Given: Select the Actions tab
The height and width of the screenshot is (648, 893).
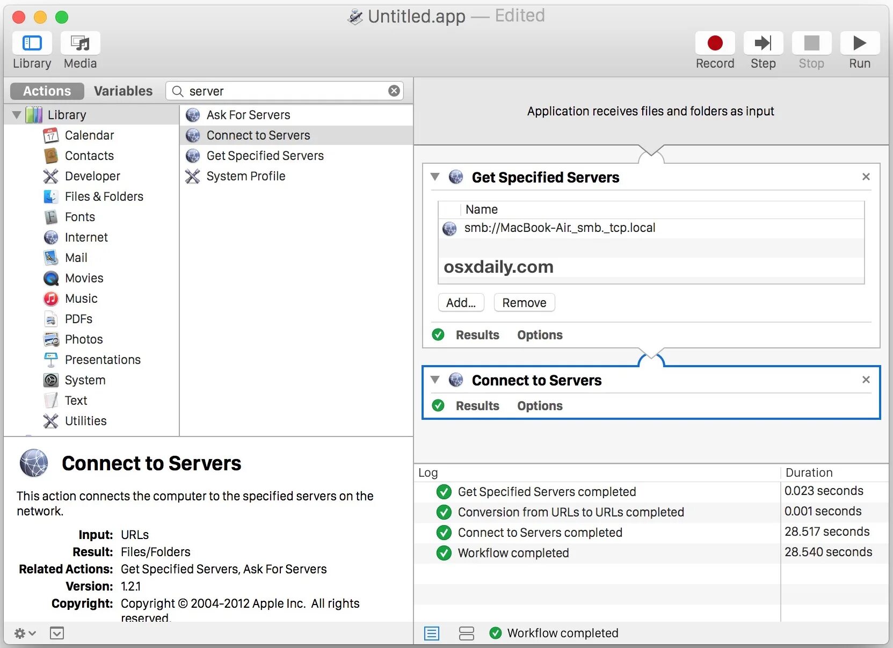Looking at the screenshot, I should tap(47, 91).
